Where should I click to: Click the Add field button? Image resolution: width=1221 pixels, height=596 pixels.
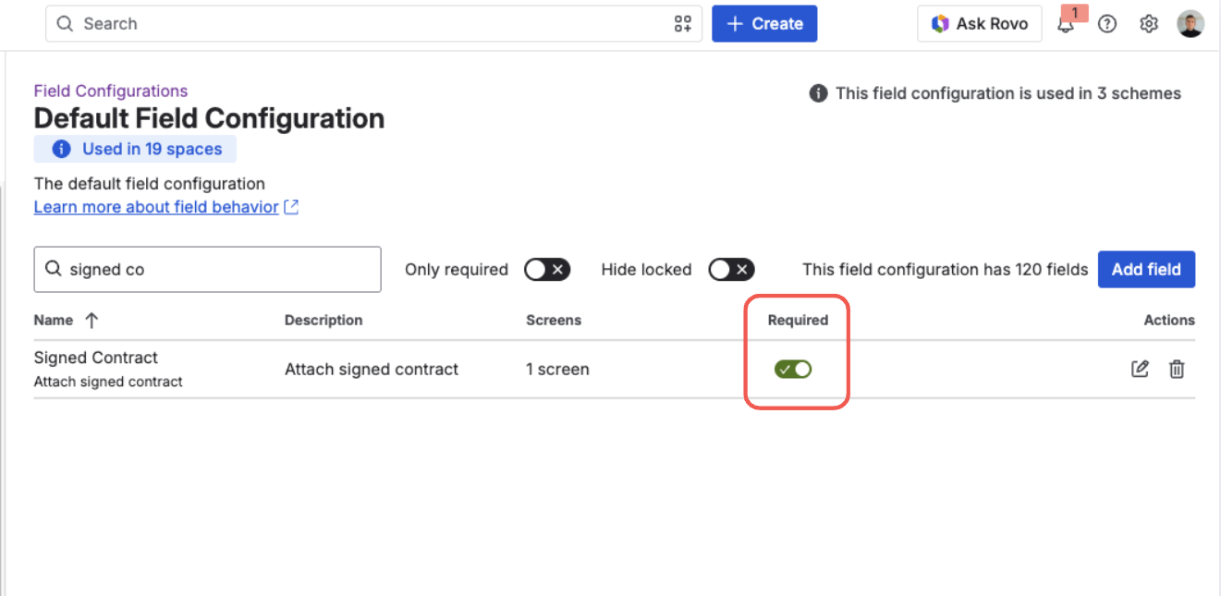pyautogui.click(x=1146, y=270)
